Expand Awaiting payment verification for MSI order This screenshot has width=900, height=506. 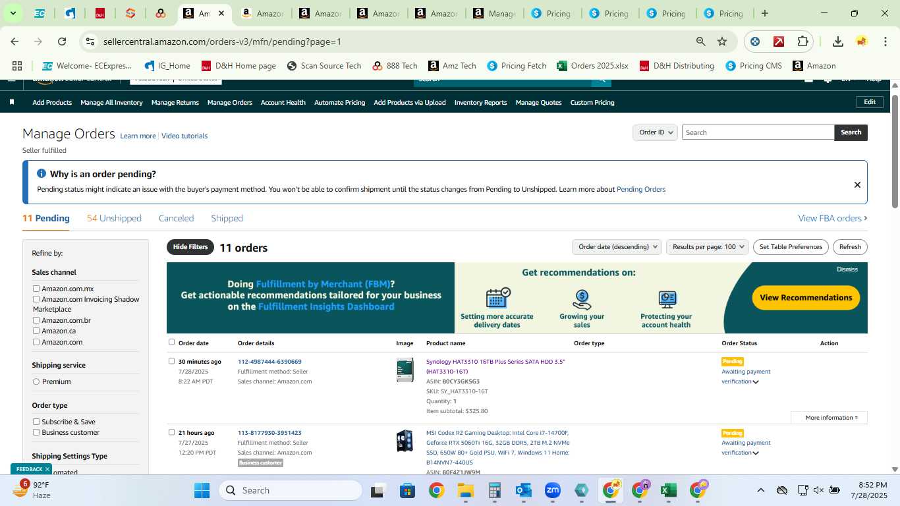(x=755, y=453)
